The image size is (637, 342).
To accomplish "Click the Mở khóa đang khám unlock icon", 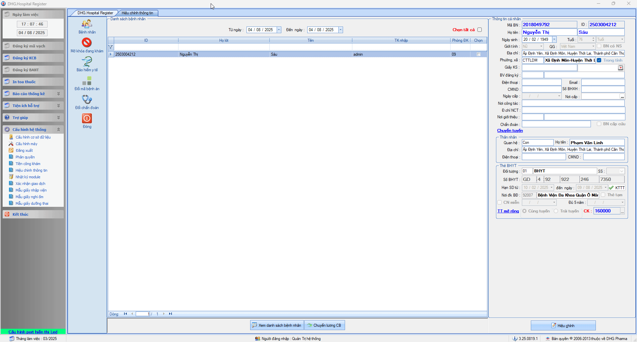I will point(87,43).
